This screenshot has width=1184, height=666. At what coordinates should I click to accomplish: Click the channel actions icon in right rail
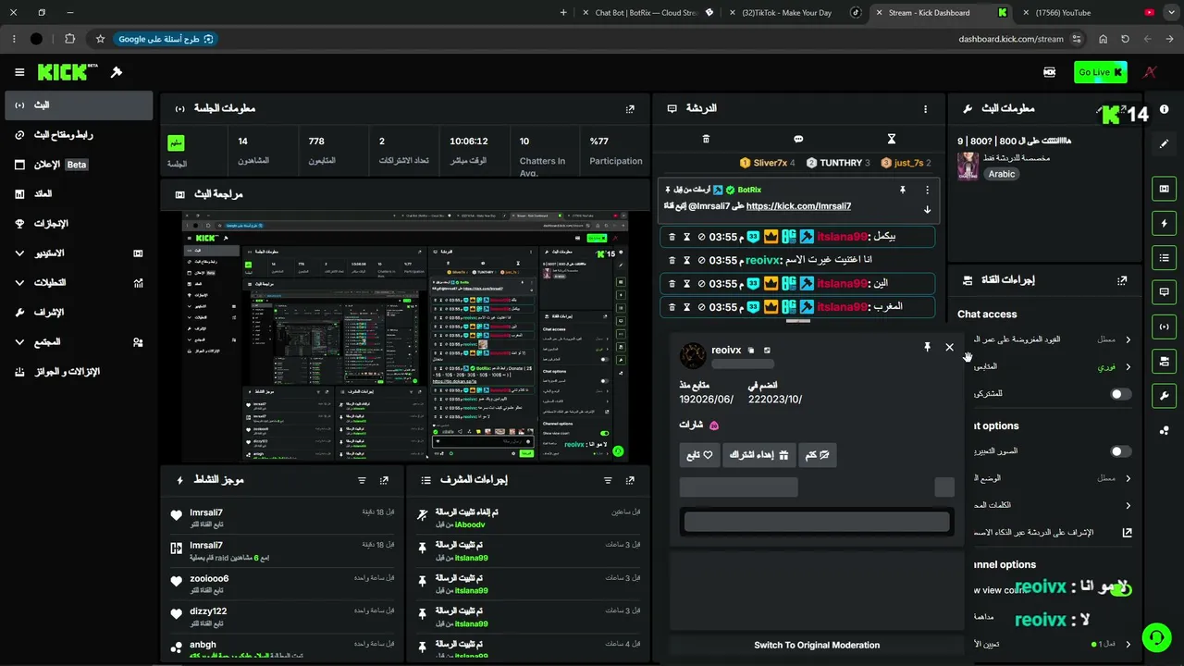pos(1164,361)
